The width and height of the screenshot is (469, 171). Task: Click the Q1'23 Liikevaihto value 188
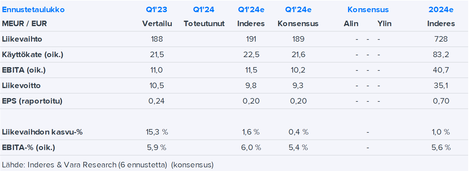(157, 39)
